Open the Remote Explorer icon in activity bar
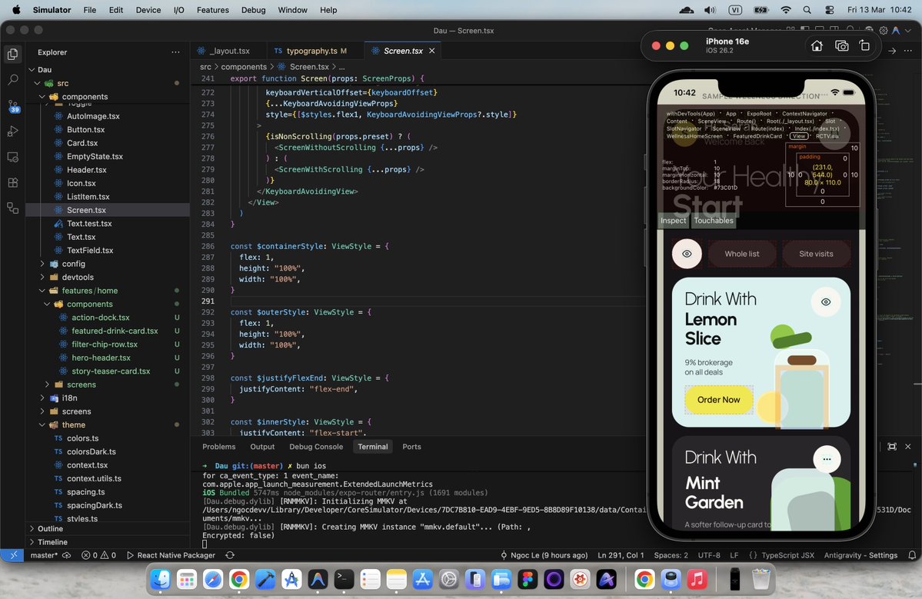Screen dimensions: 922x599 (12, 157)
